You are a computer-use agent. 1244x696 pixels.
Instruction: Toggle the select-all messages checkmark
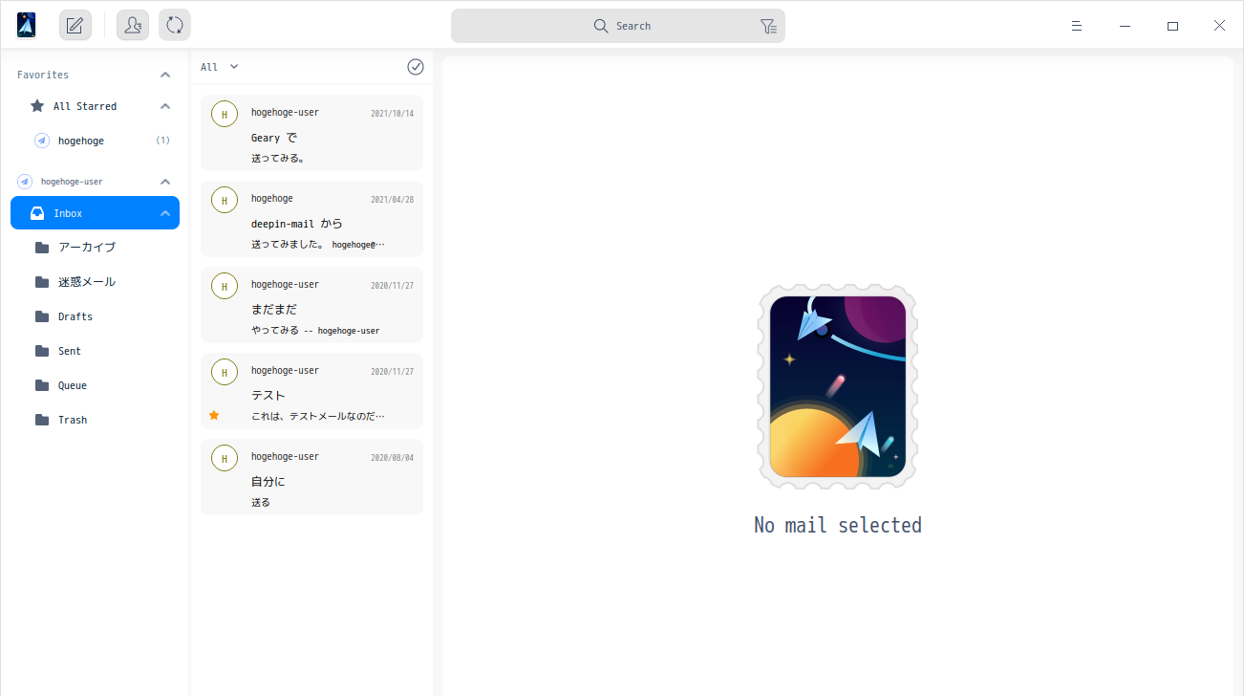pos(416,67)
